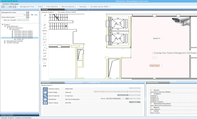The width and height of the screenshot is (197, 119).
Task: Open the Show Description dropdown
Action: (x=28, y=18)
